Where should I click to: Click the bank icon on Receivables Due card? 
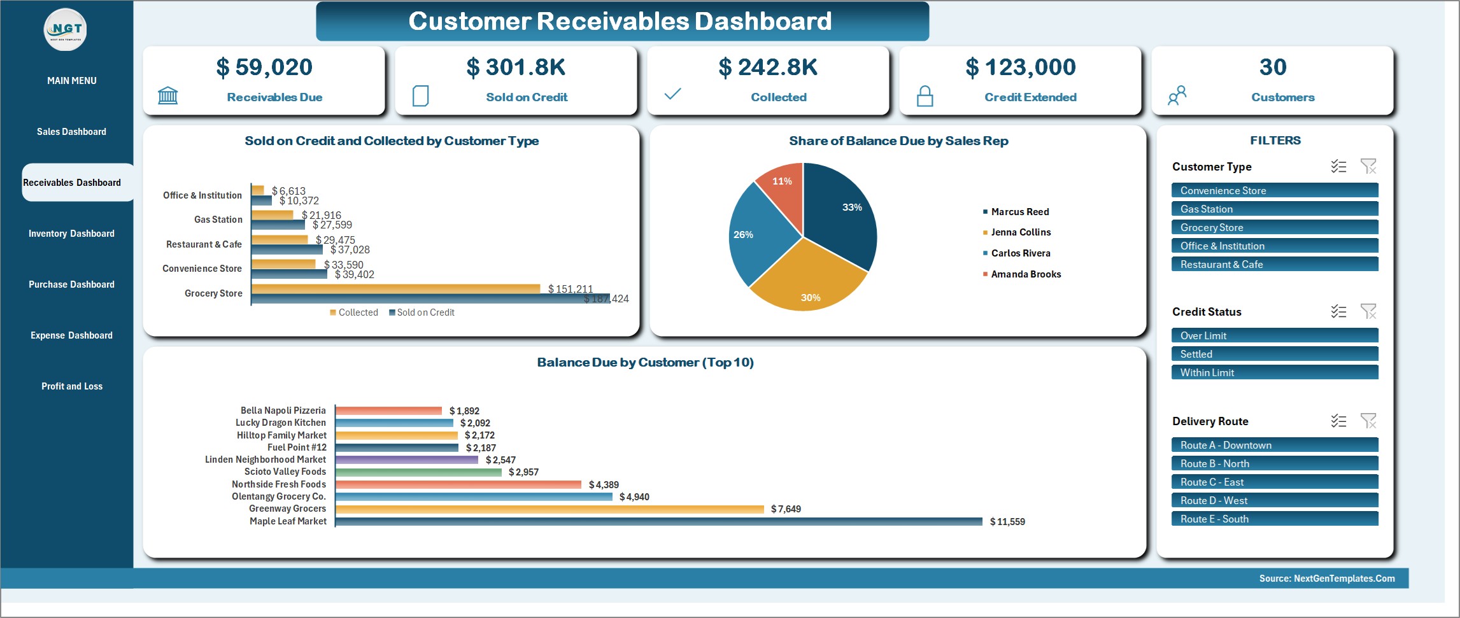[167, 96]
